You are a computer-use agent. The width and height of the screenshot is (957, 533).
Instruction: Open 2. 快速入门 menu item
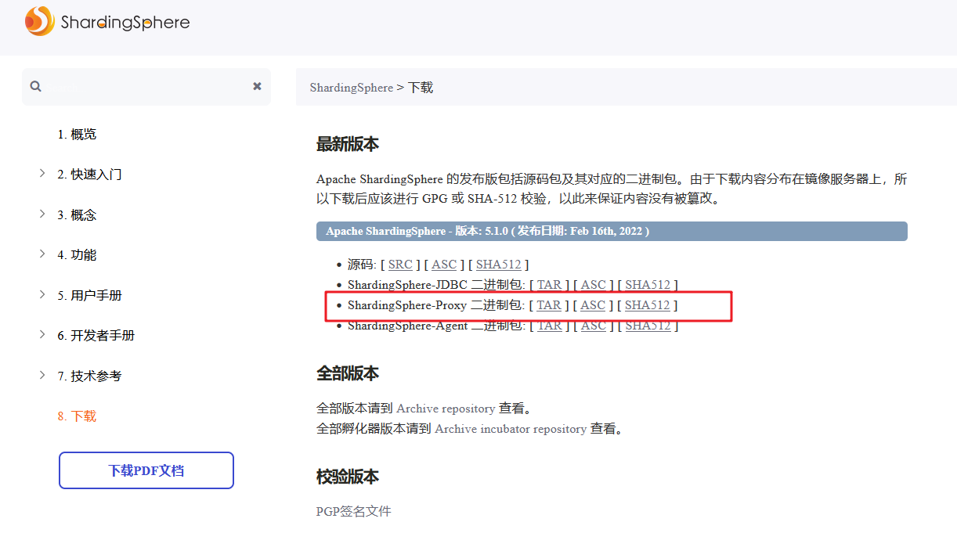tap(89, 175)
